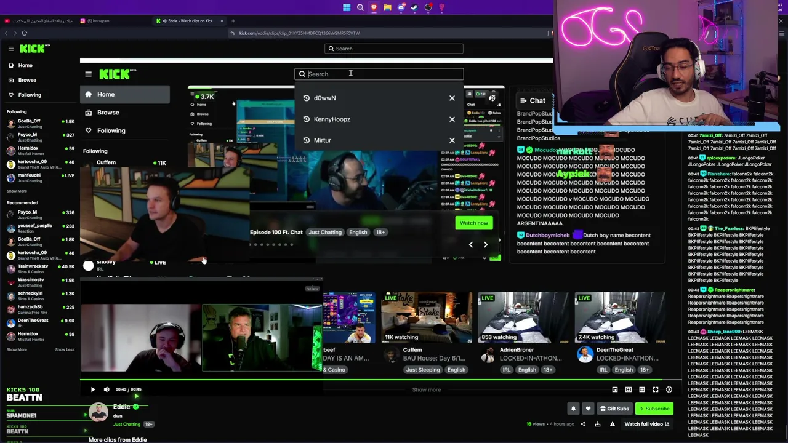Click the top Kick search bar
This screenshot has width=788, height=443.
pos(394,49)
